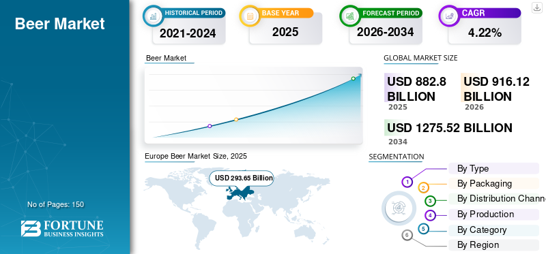Image resolution: width=546 pixels, height=254 pixels.
Task: Click the download icon in top-right corner
Action: coord(536,7)
